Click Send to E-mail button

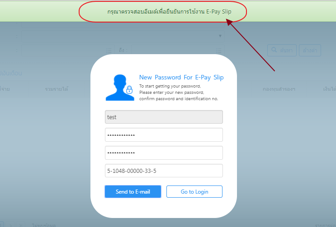pyautogui.click(x=133, y=191)
